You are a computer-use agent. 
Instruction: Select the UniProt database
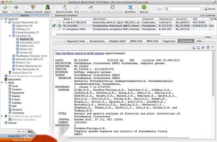[10, 123]
